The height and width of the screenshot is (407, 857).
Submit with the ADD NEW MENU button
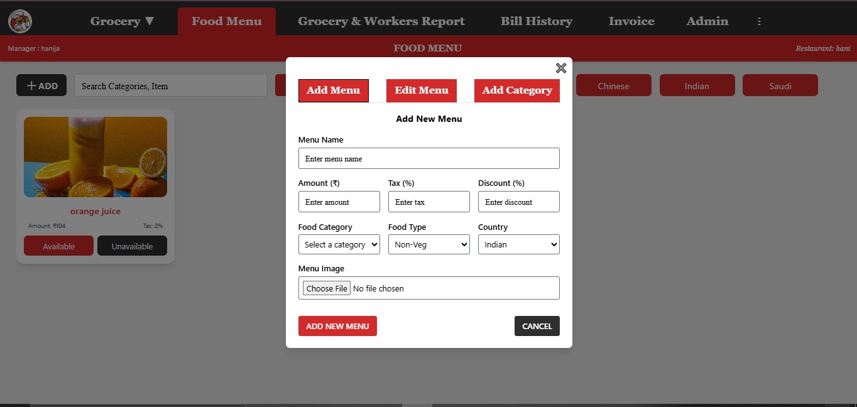[337, 326]
